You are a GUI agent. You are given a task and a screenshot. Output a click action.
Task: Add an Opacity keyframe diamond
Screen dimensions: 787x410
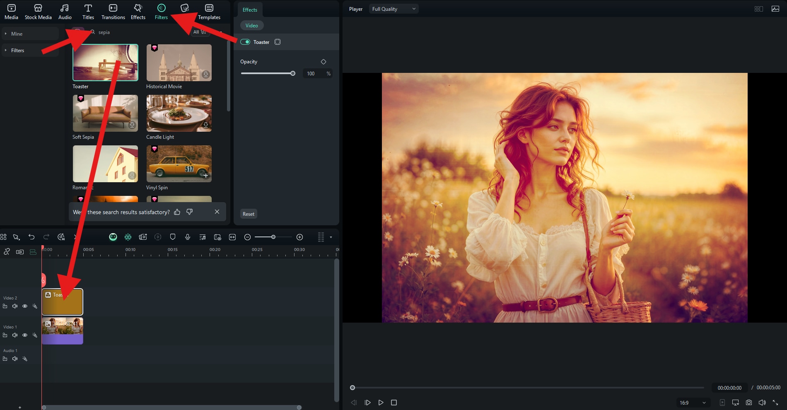pyautogui.click(x=323, y=62)
